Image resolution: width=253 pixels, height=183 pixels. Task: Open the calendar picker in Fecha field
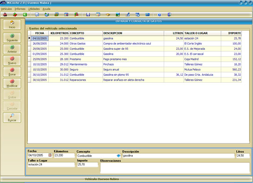(x=50, y=155)
